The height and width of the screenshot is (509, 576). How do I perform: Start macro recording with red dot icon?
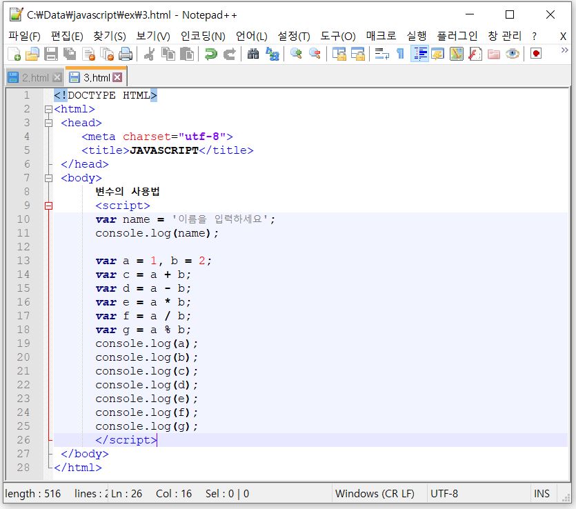point(536,54)
